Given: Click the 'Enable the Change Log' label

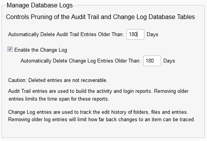Looking at the screenshot, I should pyautogui.click(x=40, y=50).
